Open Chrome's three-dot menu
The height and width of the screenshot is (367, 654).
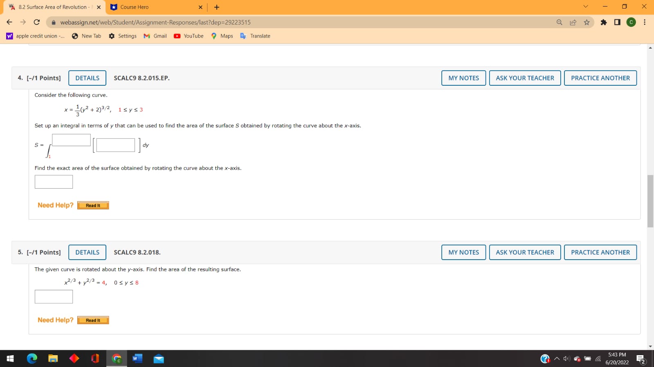[645, 22]
